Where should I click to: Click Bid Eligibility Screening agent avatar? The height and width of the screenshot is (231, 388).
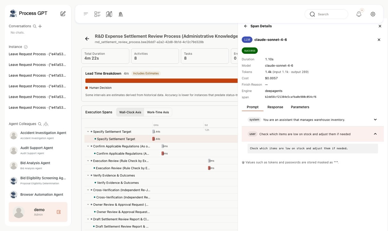click(13, 181)
